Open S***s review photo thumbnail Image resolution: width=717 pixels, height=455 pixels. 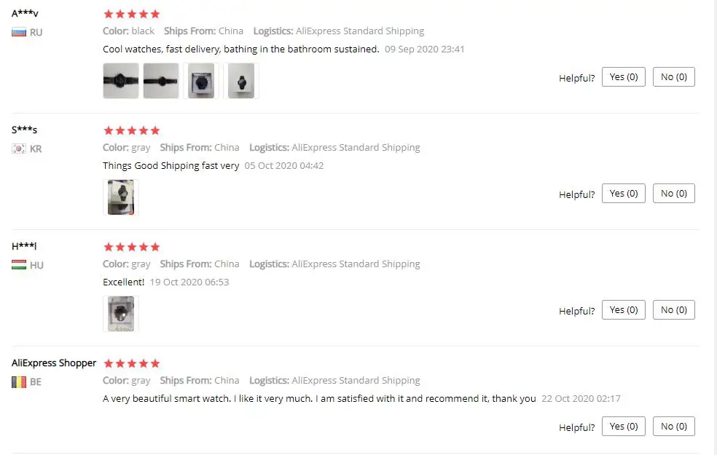point(121,197)
